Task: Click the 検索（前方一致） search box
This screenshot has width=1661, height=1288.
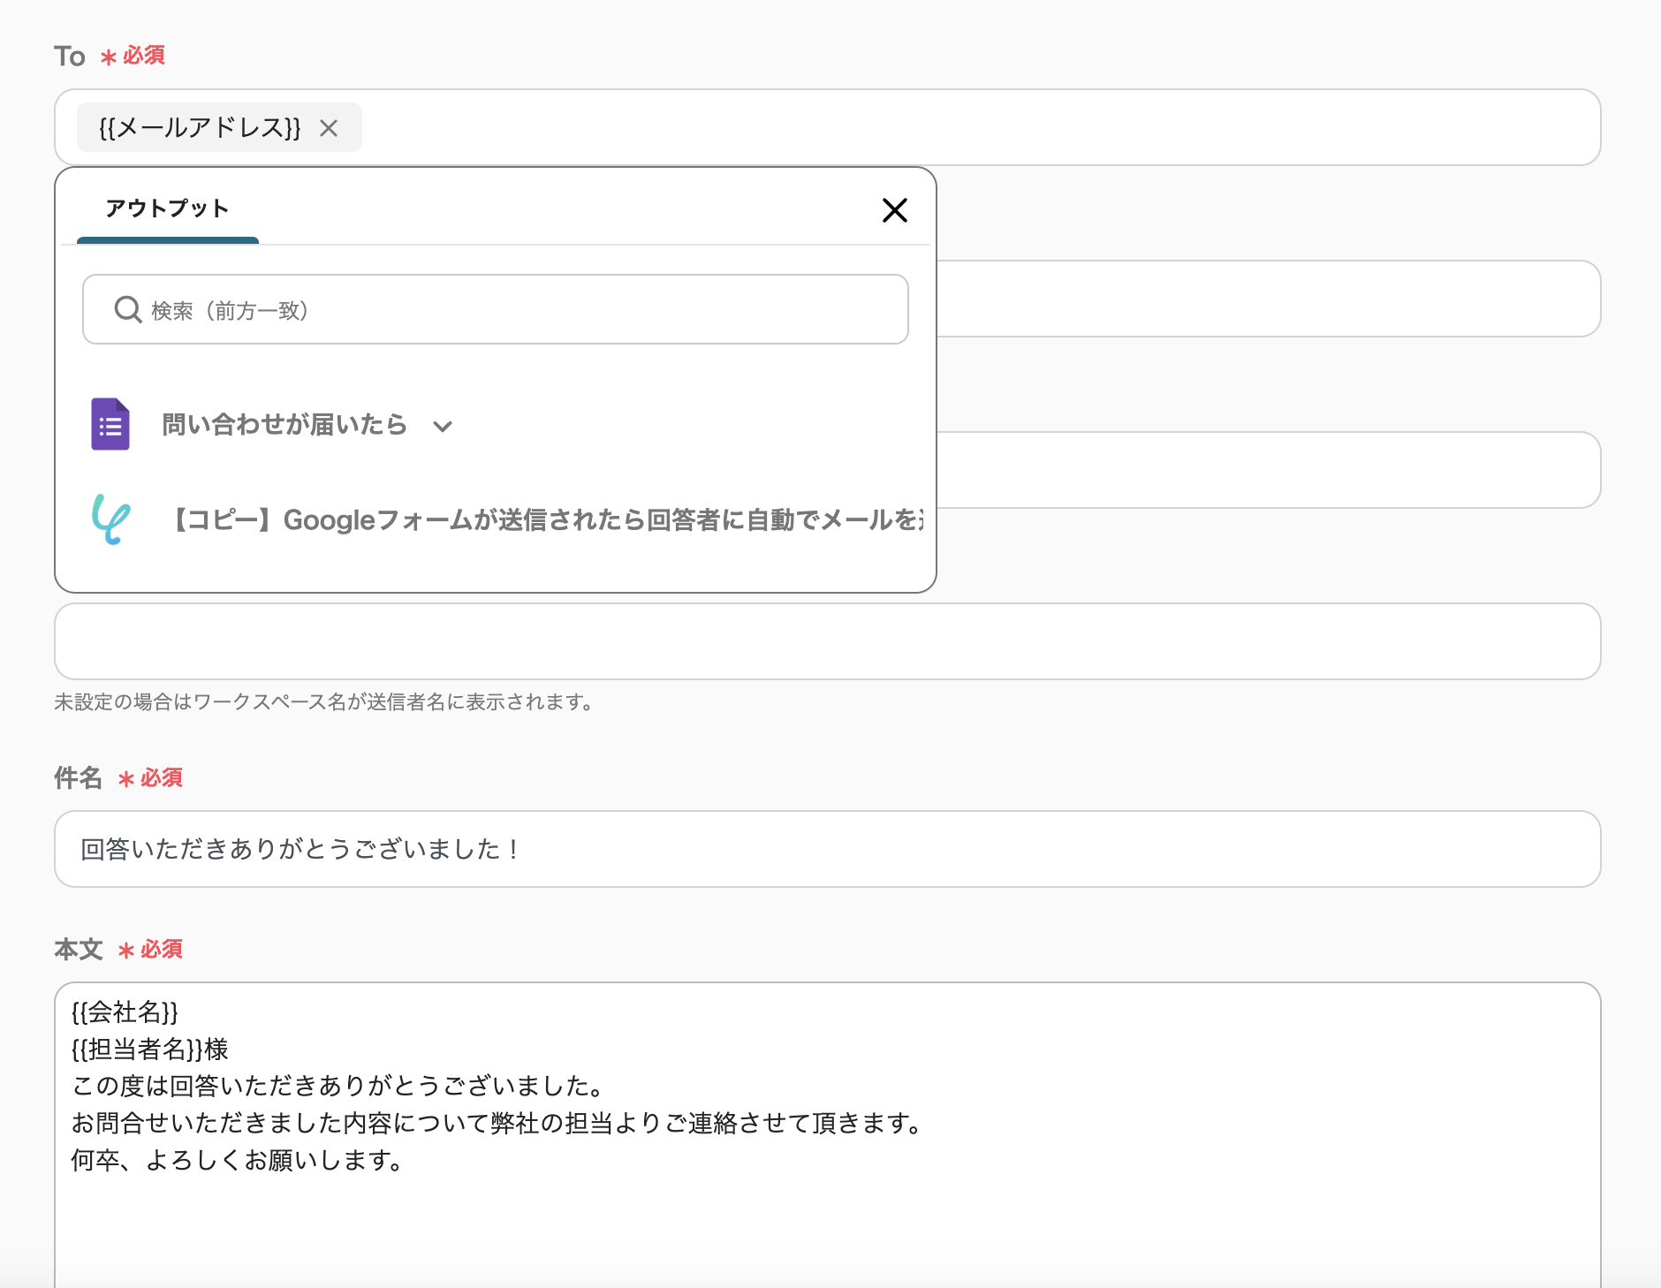Action: 495,309
